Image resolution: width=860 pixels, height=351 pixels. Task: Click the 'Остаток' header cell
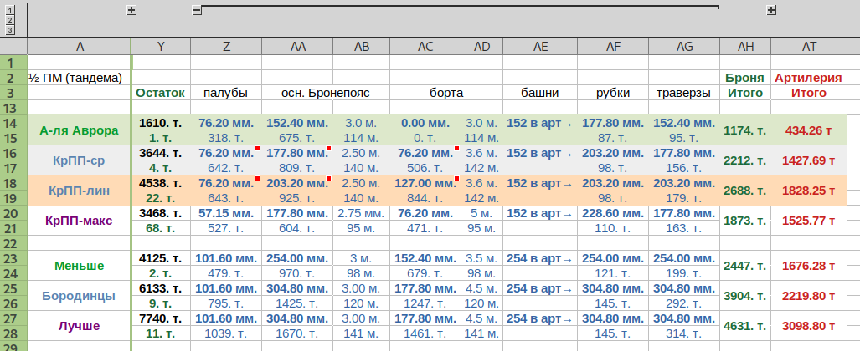coord(161,93)
